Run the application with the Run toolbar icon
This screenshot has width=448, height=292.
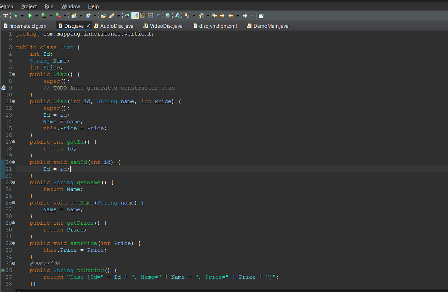coord(29,15)
